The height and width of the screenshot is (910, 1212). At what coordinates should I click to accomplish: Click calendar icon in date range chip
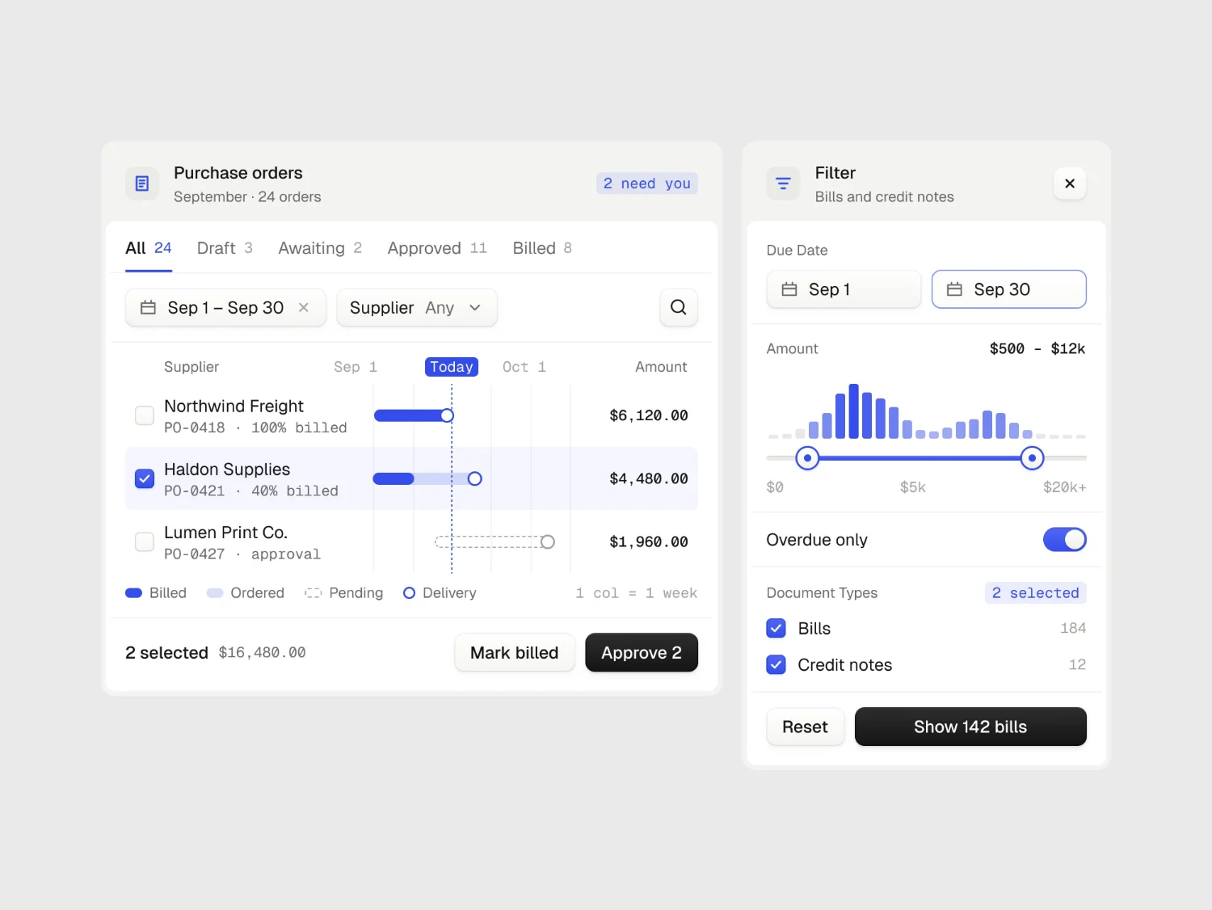pos(148,307)
